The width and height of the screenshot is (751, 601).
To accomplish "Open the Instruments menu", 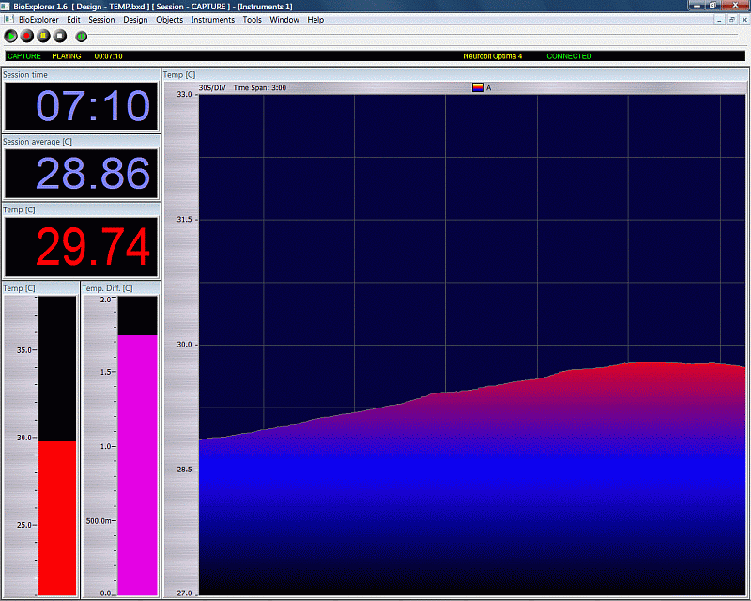I will coord(213,20).
